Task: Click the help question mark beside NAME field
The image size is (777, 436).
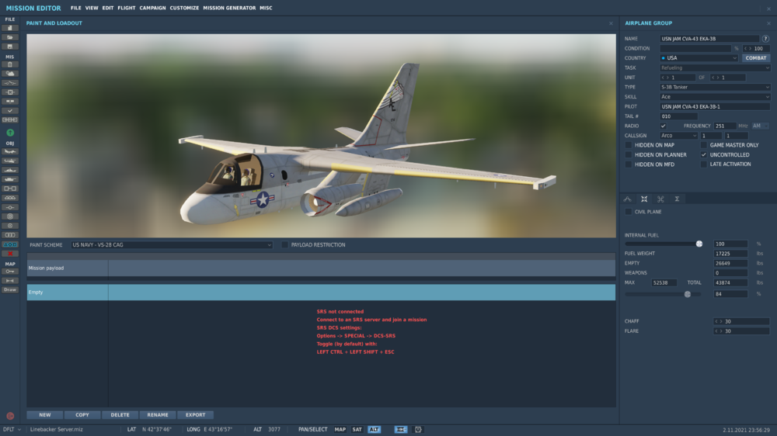Action: (765, 39)
